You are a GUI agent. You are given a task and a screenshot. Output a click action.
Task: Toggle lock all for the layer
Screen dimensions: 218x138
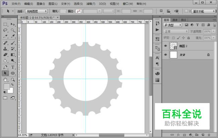188,38
